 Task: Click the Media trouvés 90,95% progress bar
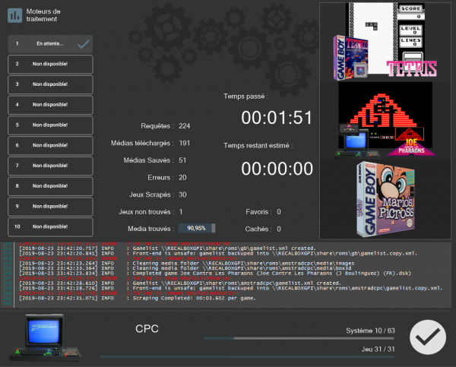197,228
